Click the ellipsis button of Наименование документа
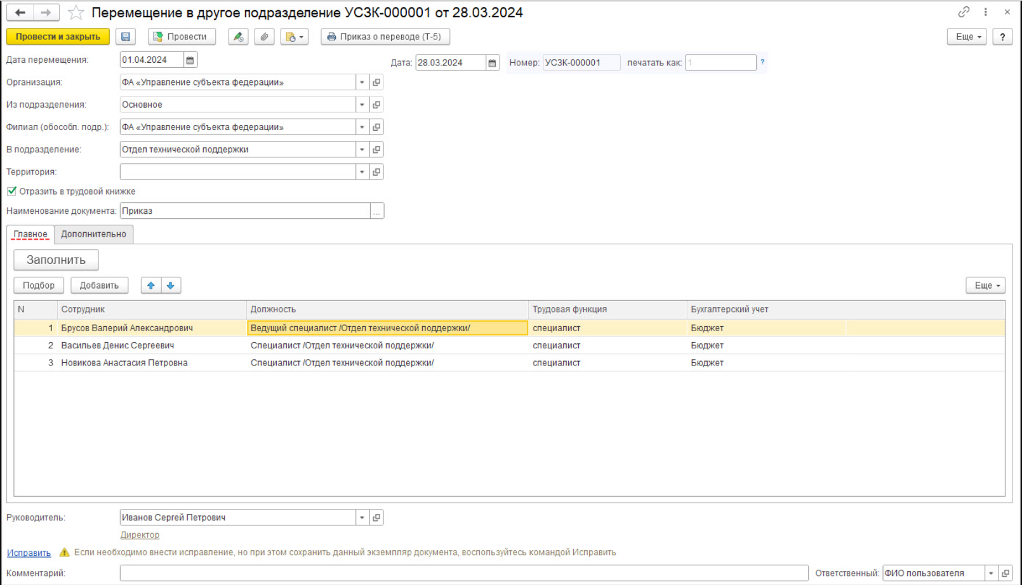This screenshot has height=585, width=1022. pos(376,211)
